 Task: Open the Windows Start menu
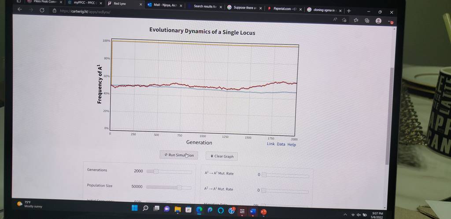(x=134, y=208)
